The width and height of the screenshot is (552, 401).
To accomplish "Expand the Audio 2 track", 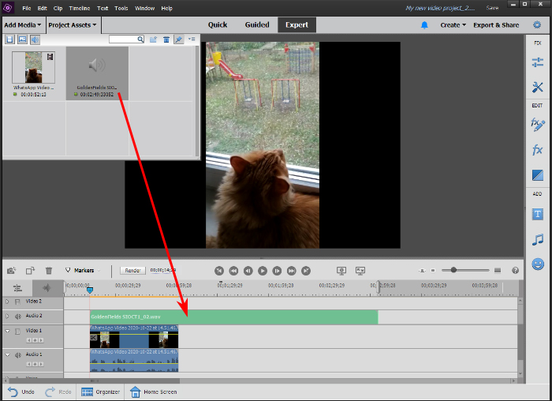I will coord(7,316).
